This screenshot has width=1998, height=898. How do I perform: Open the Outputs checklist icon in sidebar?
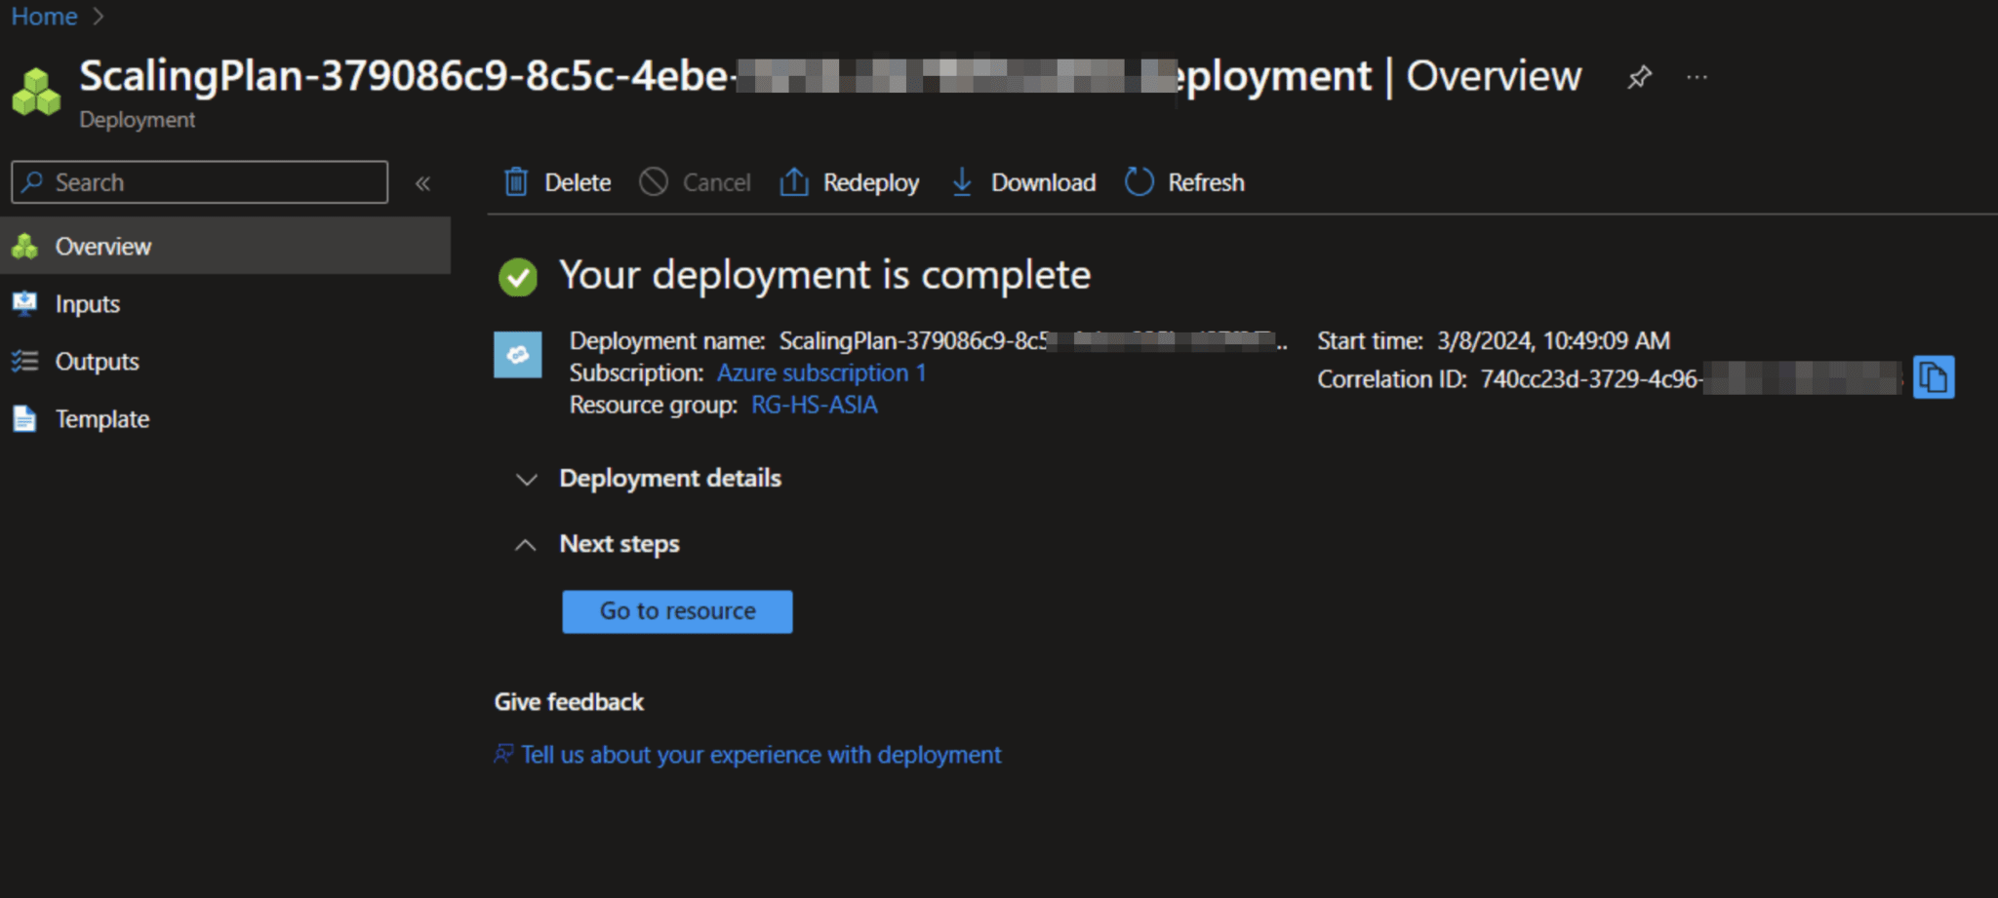[x=25, y=361]
